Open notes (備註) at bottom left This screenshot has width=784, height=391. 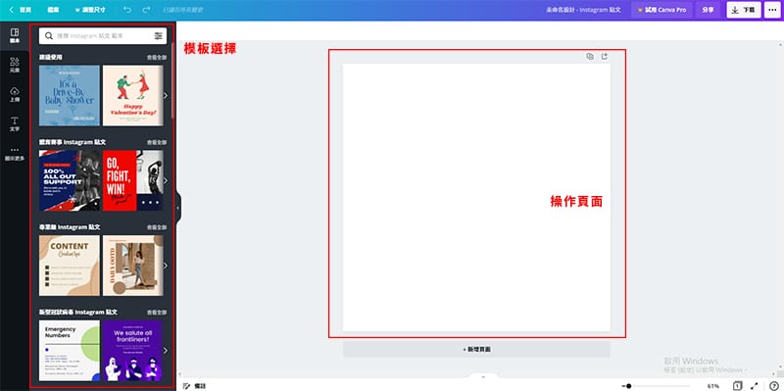195,386
